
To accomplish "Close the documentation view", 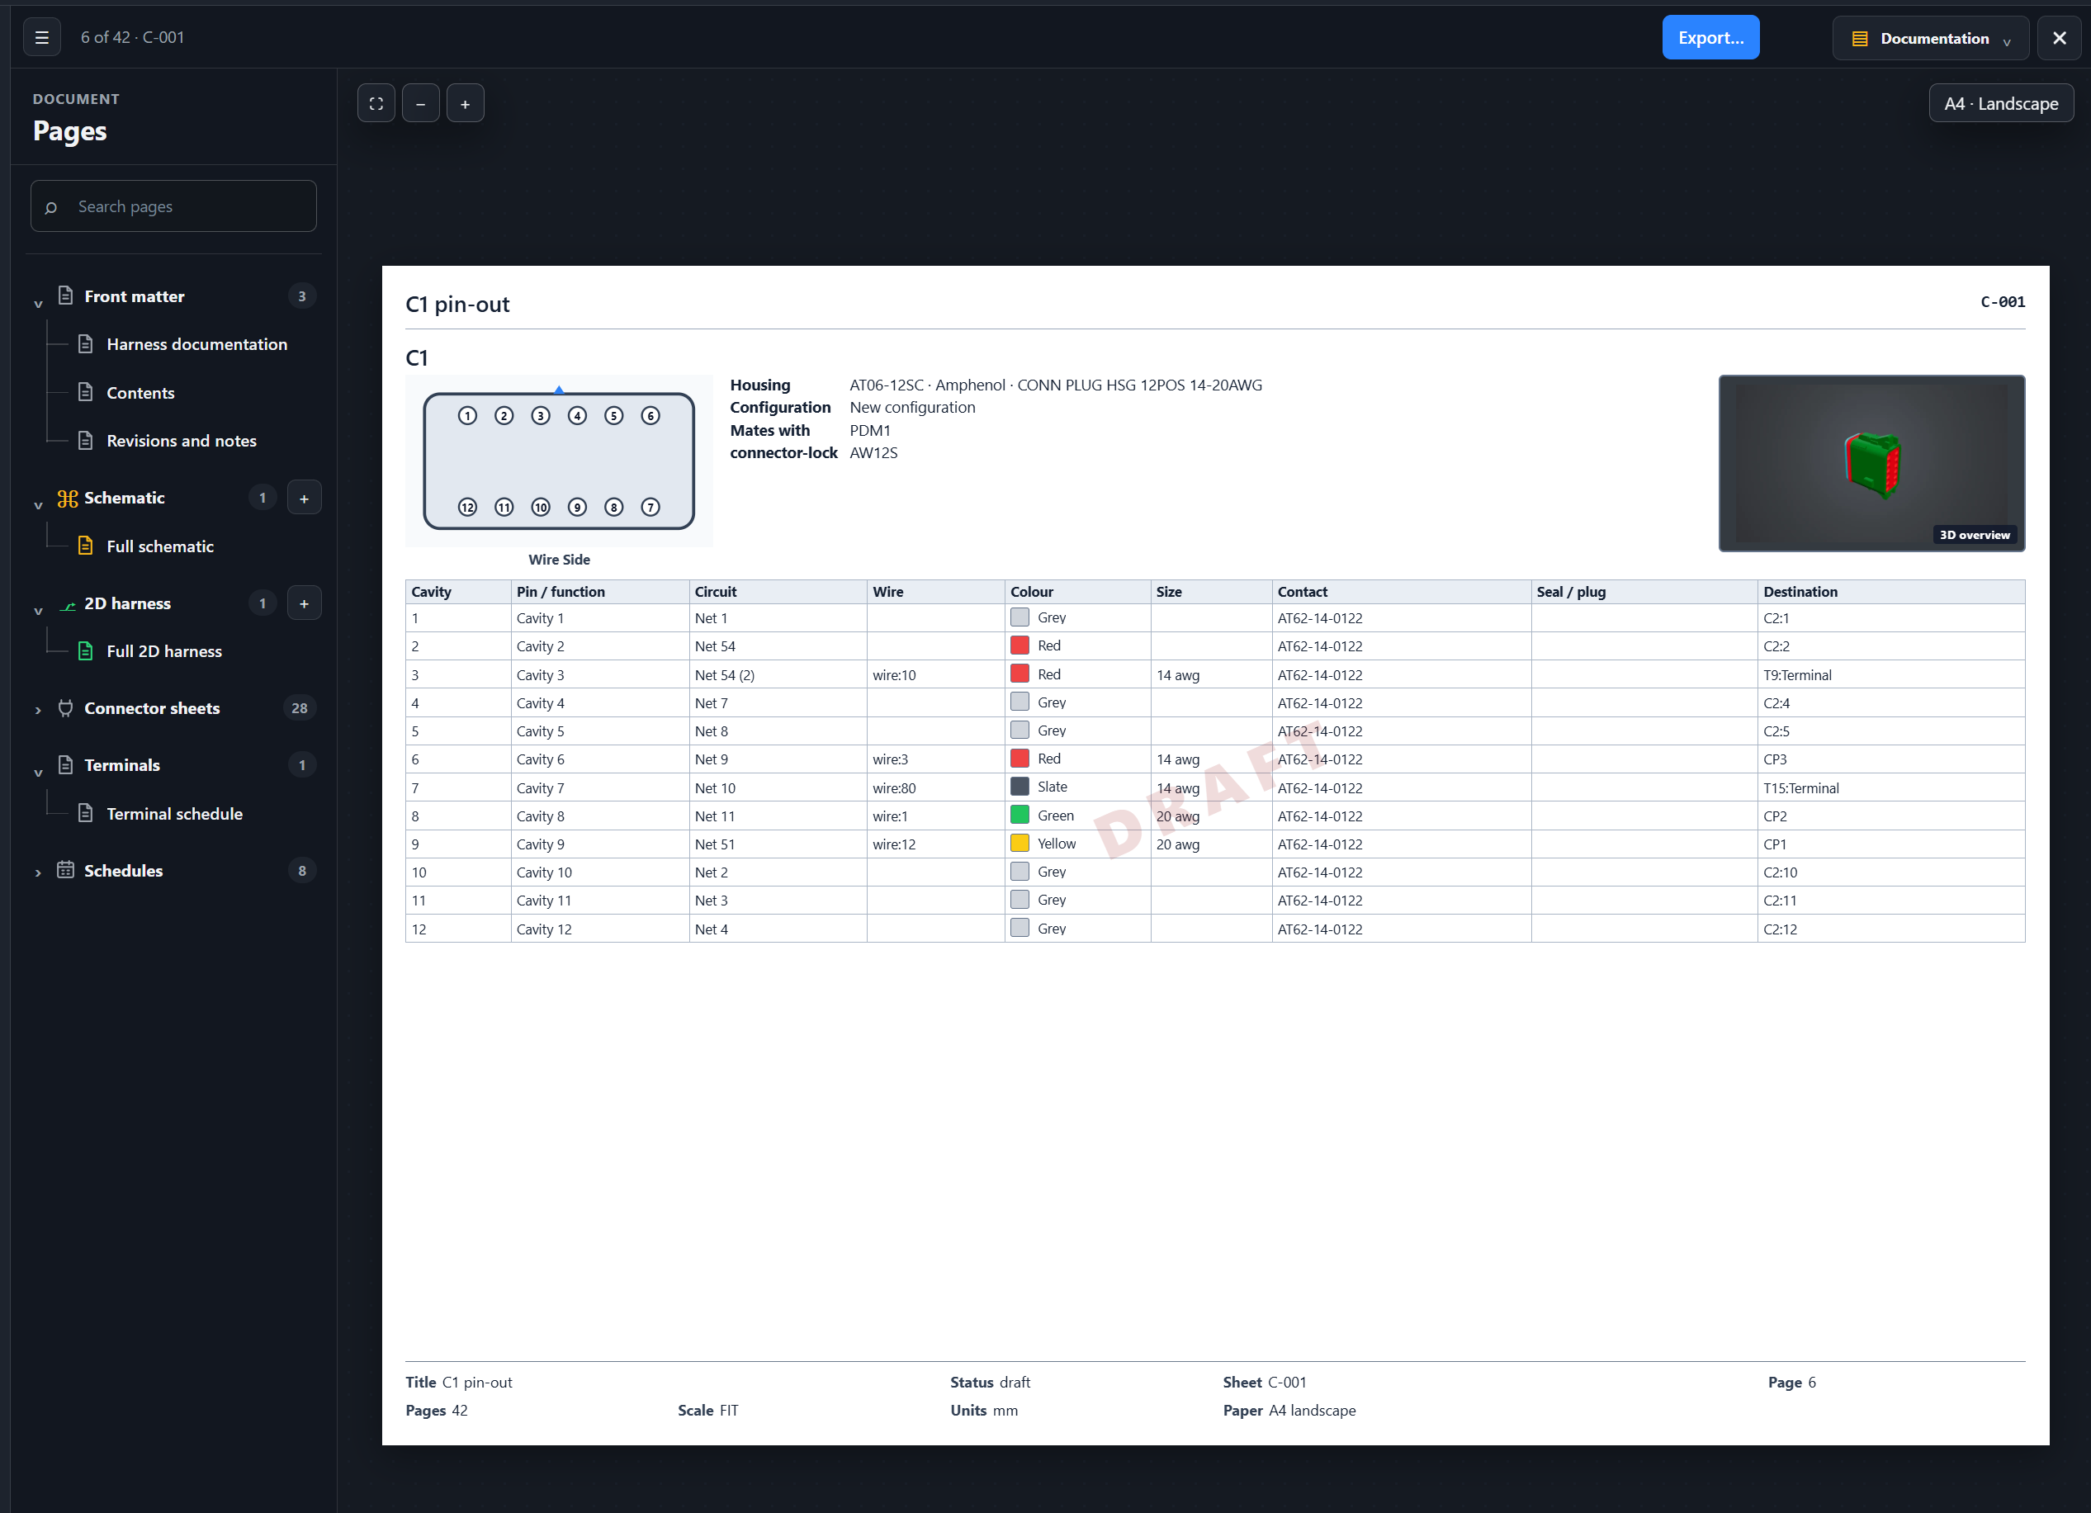I will 2059,38.
